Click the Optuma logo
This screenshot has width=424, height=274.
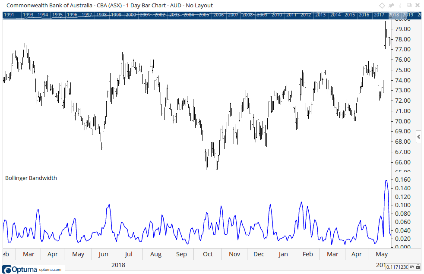point(19,269)
